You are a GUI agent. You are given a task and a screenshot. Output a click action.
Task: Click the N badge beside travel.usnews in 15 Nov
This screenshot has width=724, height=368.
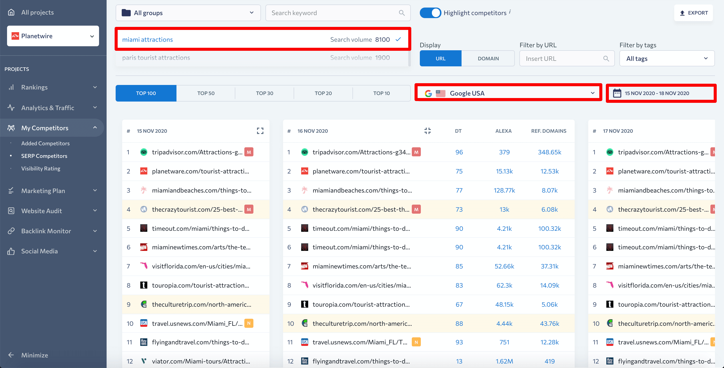(x=249, y=323)
